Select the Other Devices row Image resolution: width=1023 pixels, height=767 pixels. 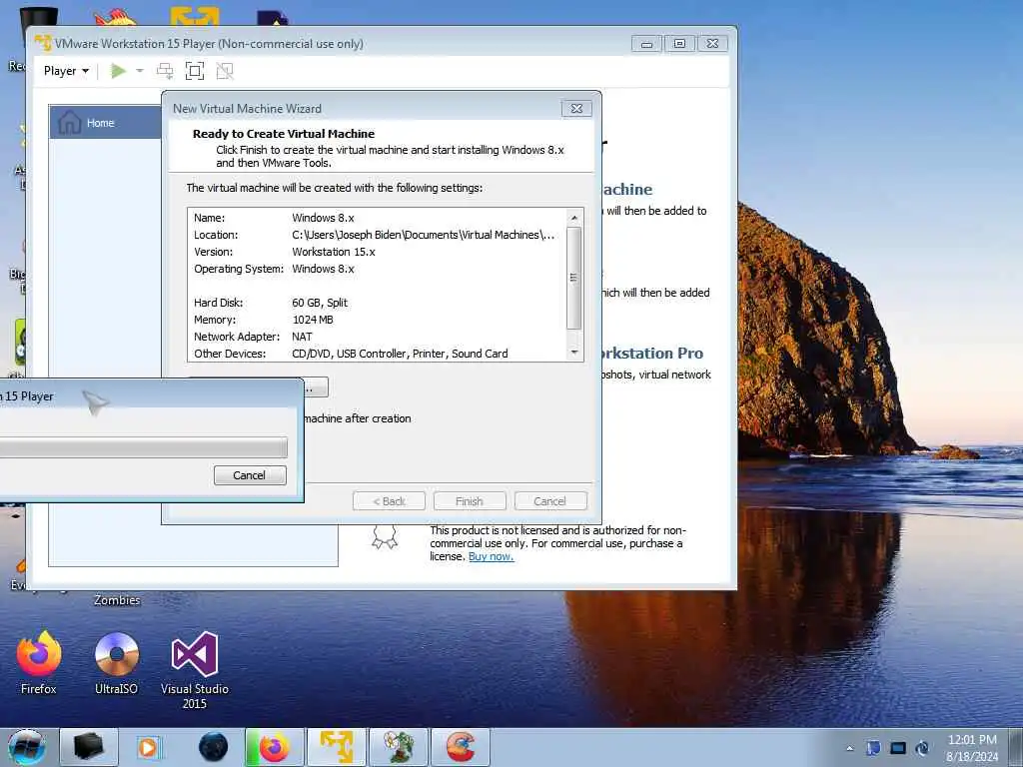[377, 354]
